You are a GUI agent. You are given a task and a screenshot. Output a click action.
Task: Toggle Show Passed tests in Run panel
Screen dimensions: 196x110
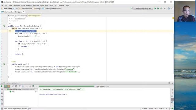6,86
